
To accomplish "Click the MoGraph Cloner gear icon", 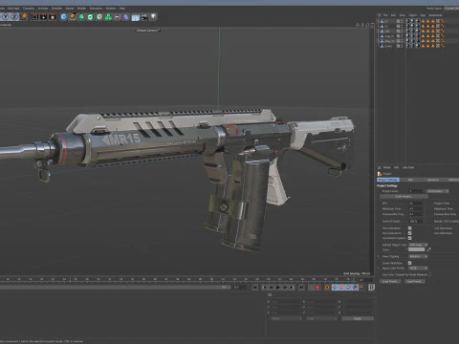I will [x=99, y=16].
